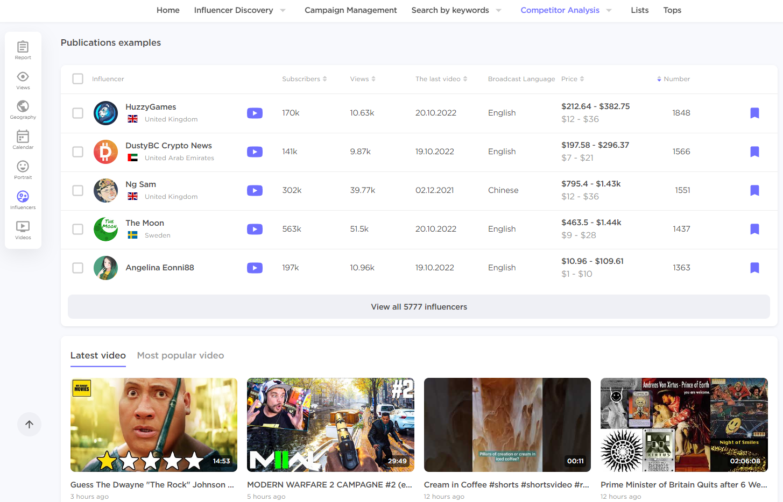783x502 pixels.
Task: Open Modern Warfare 2 Campagne thumbnail
Action: 330,425
